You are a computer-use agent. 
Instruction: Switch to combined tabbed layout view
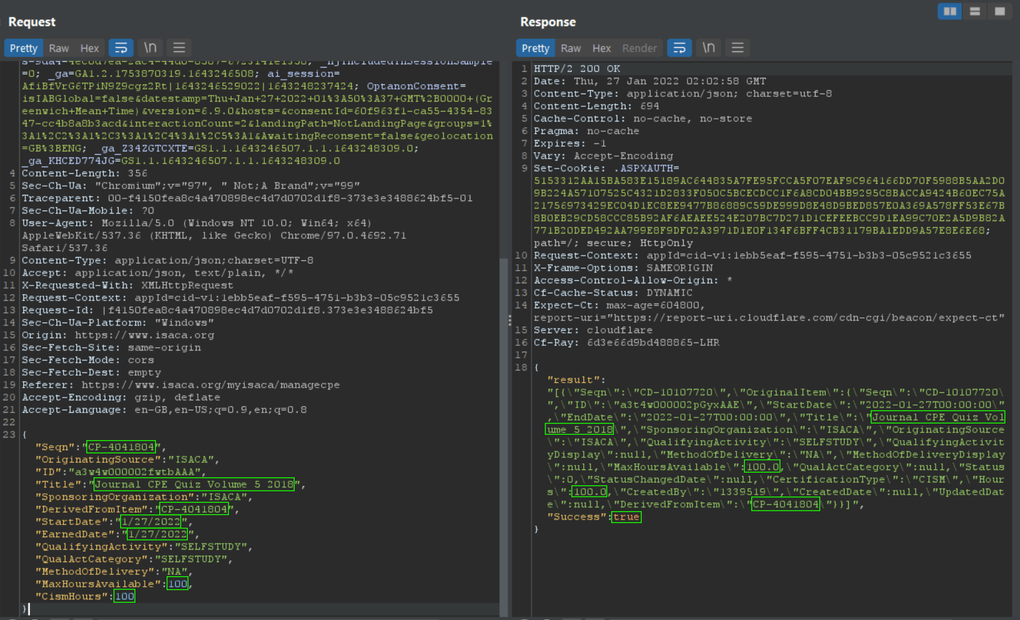pyautogui.click(x=999, y=11)
